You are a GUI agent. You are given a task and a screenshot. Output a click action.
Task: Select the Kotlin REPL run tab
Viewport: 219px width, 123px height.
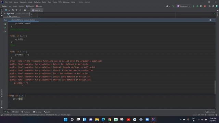(x=24, y=20)
